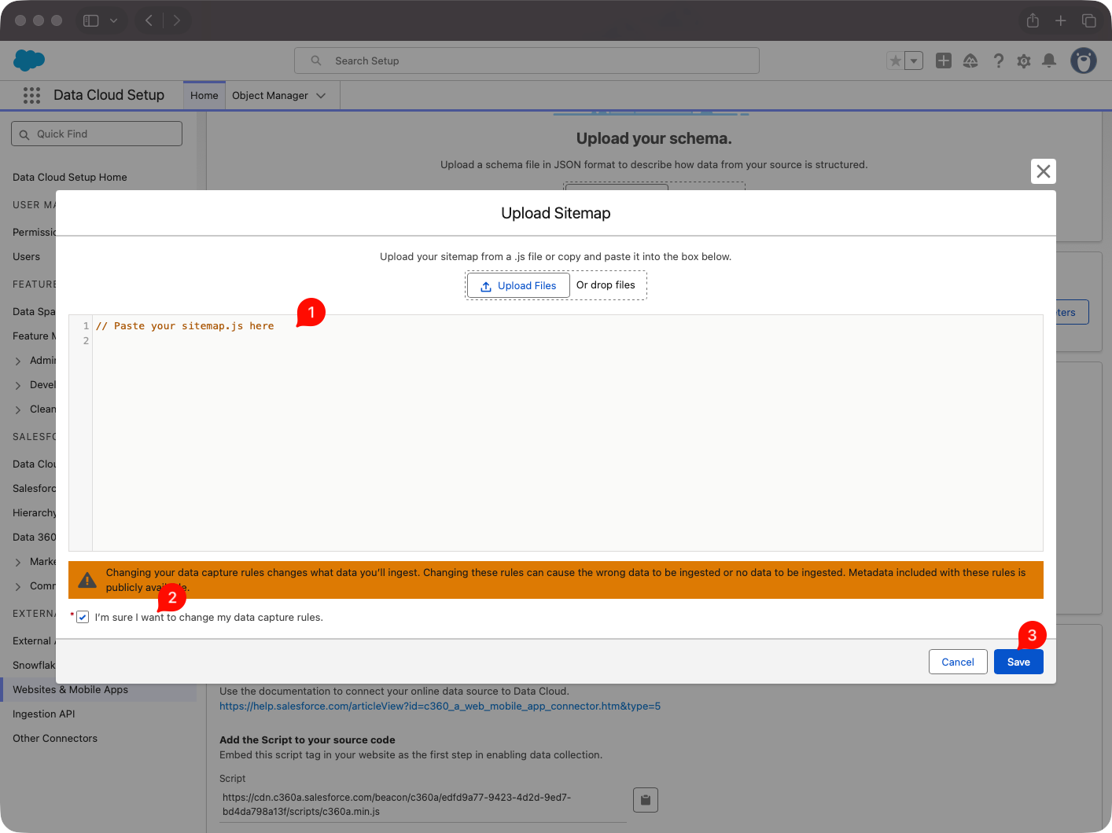Click the Upload Files button
The height and width of the screenshot is (833, 1112).
pos(518,285)
